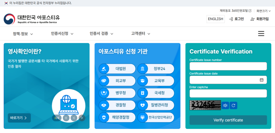
Task: Refresh the captcha image
Action: pyautogui.click(x=233, y=105)
